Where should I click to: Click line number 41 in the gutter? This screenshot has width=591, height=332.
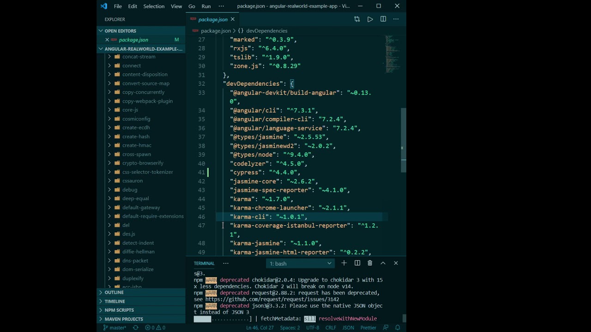pyautogui.click(x=201, y=172)
